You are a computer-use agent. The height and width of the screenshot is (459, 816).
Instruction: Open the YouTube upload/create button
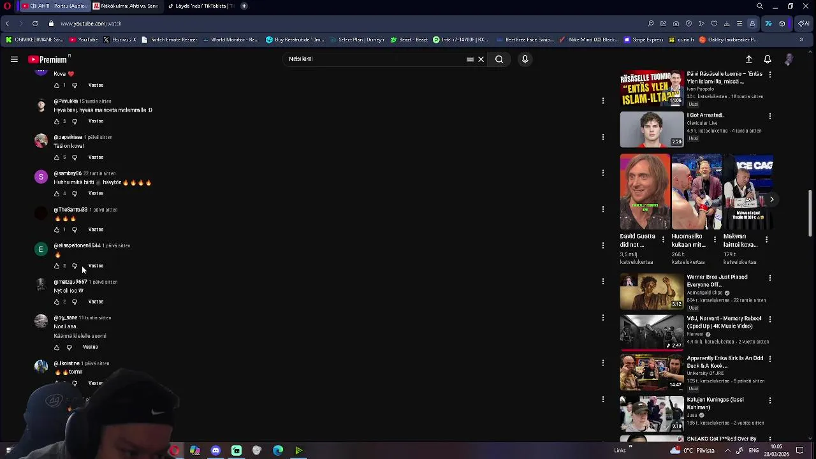(749, 59)
